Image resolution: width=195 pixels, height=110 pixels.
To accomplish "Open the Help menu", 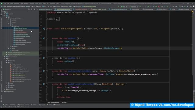I will tap(57, 4).
